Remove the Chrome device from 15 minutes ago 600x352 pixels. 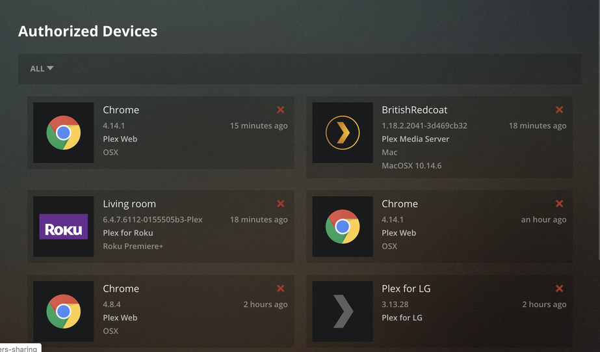(280, 110)
